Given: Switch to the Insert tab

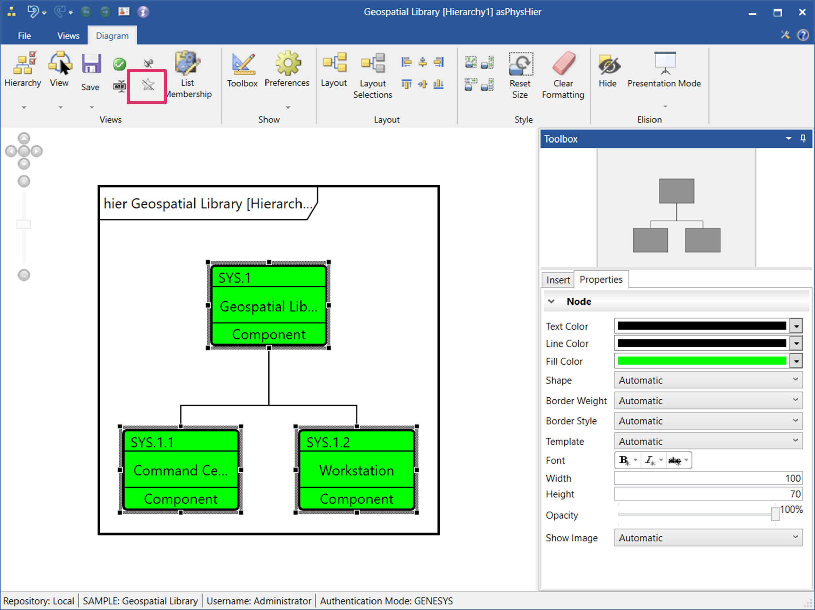Looking at the screenshot, I should pyautogui.click(x=558, y=280).
